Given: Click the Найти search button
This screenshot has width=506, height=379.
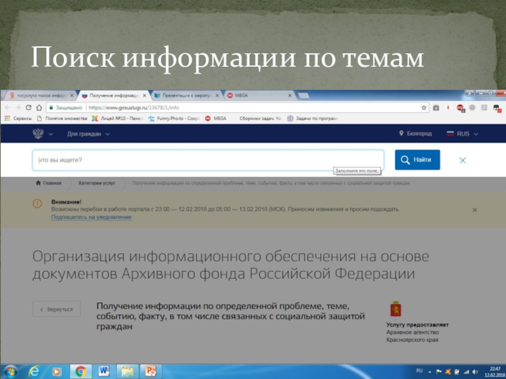Looking at the screenshot, I should pyautogui.click(x=417, y=160).
